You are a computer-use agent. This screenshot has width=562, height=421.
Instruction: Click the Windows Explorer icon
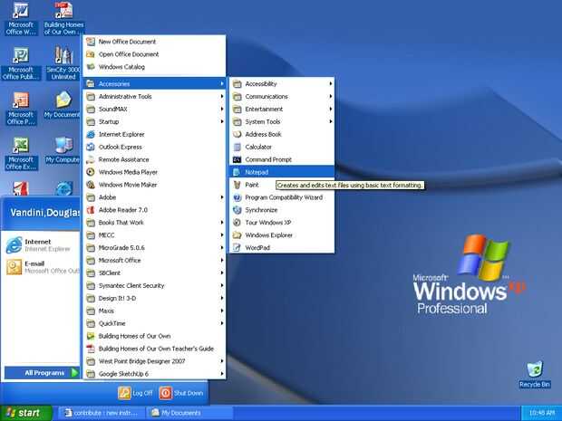[237, 235]
